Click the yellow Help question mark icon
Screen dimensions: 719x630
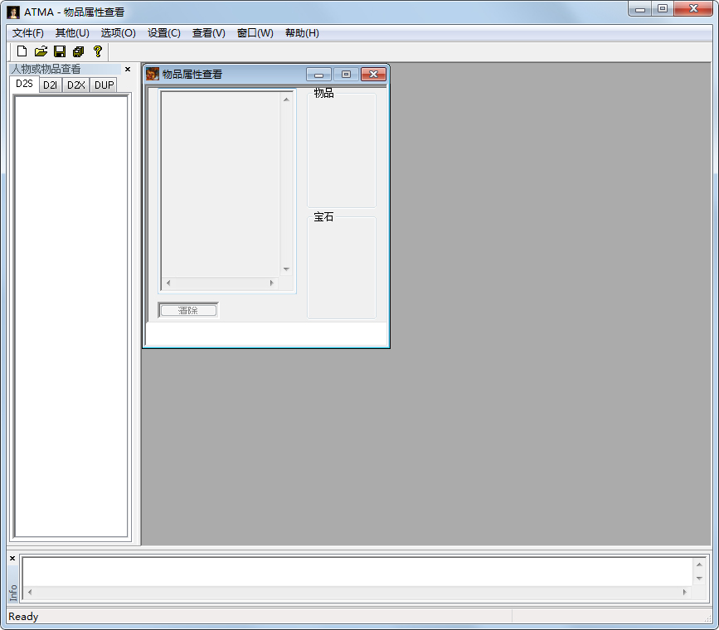click(x=97, y=51)
